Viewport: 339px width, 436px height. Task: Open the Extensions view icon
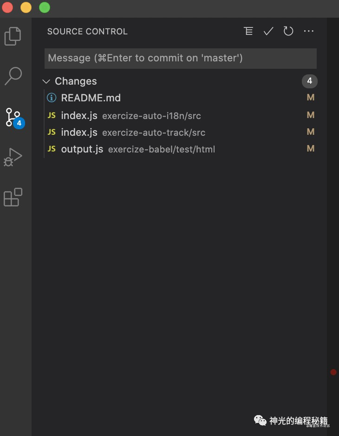point(13,197)
